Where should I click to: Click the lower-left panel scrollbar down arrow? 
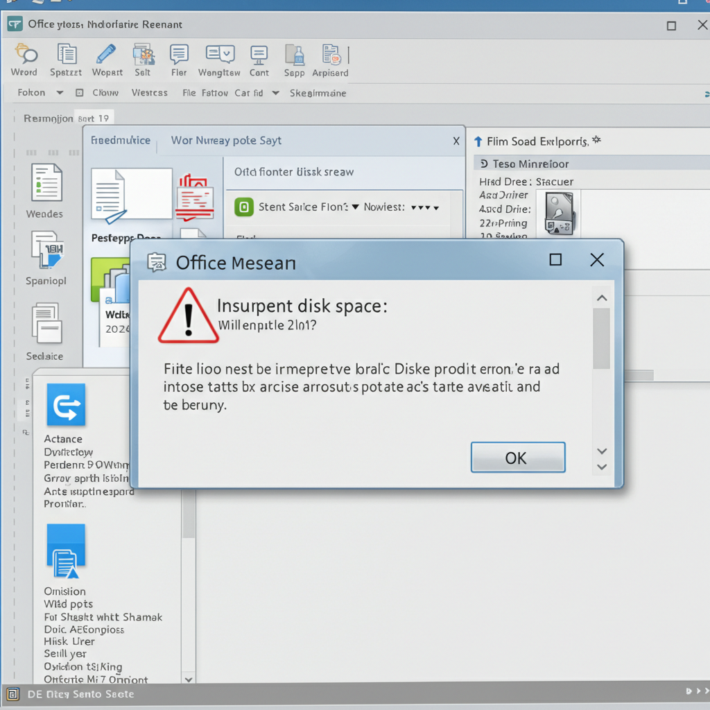(x=189, y=679)
